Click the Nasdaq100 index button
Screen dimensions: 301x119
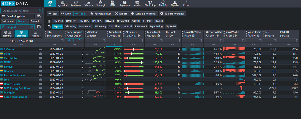coord(123,21)
